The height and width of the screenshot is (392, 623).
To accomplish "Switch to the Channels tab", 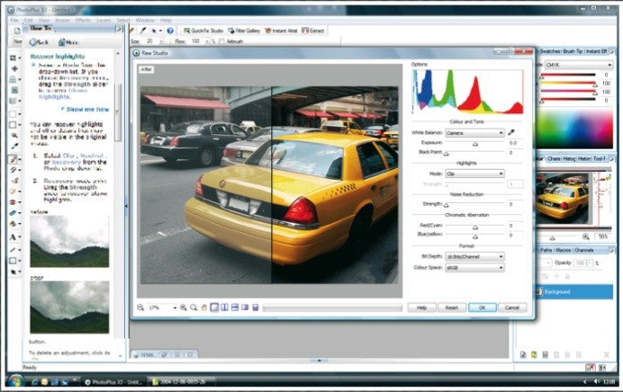I will pos(583,250).
